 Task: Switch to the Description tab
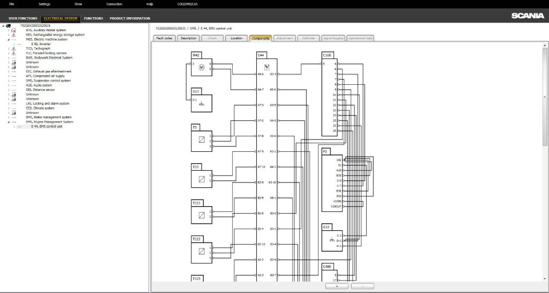188,38
